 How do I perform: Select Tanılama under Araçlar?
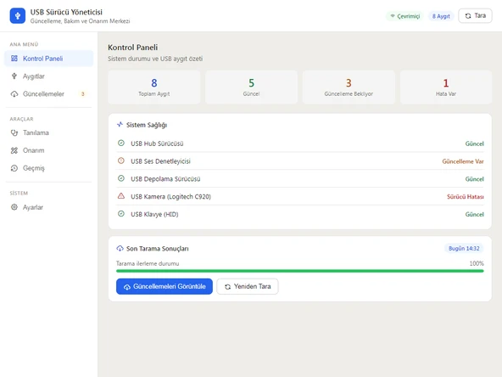[x=48, y=132]
